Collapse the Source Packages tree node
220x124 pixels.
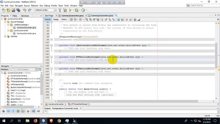(x=5, y=22)
